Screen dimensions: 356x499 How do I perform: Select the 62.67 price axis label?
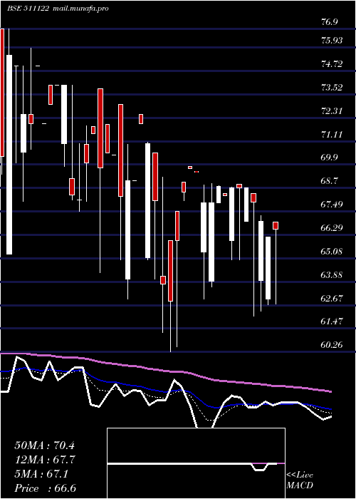pyautogui.click(x=332, y=299)
